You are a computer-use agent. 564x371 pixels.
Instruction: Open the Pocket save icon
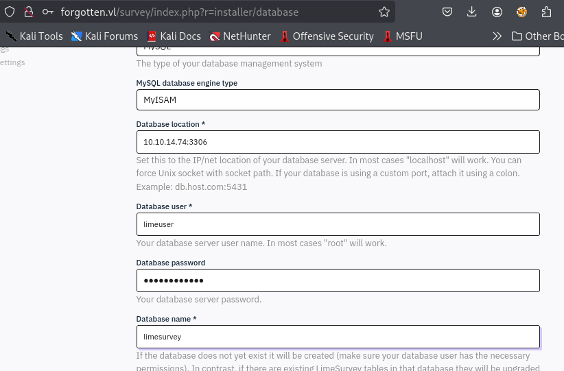tap(447, 12)
